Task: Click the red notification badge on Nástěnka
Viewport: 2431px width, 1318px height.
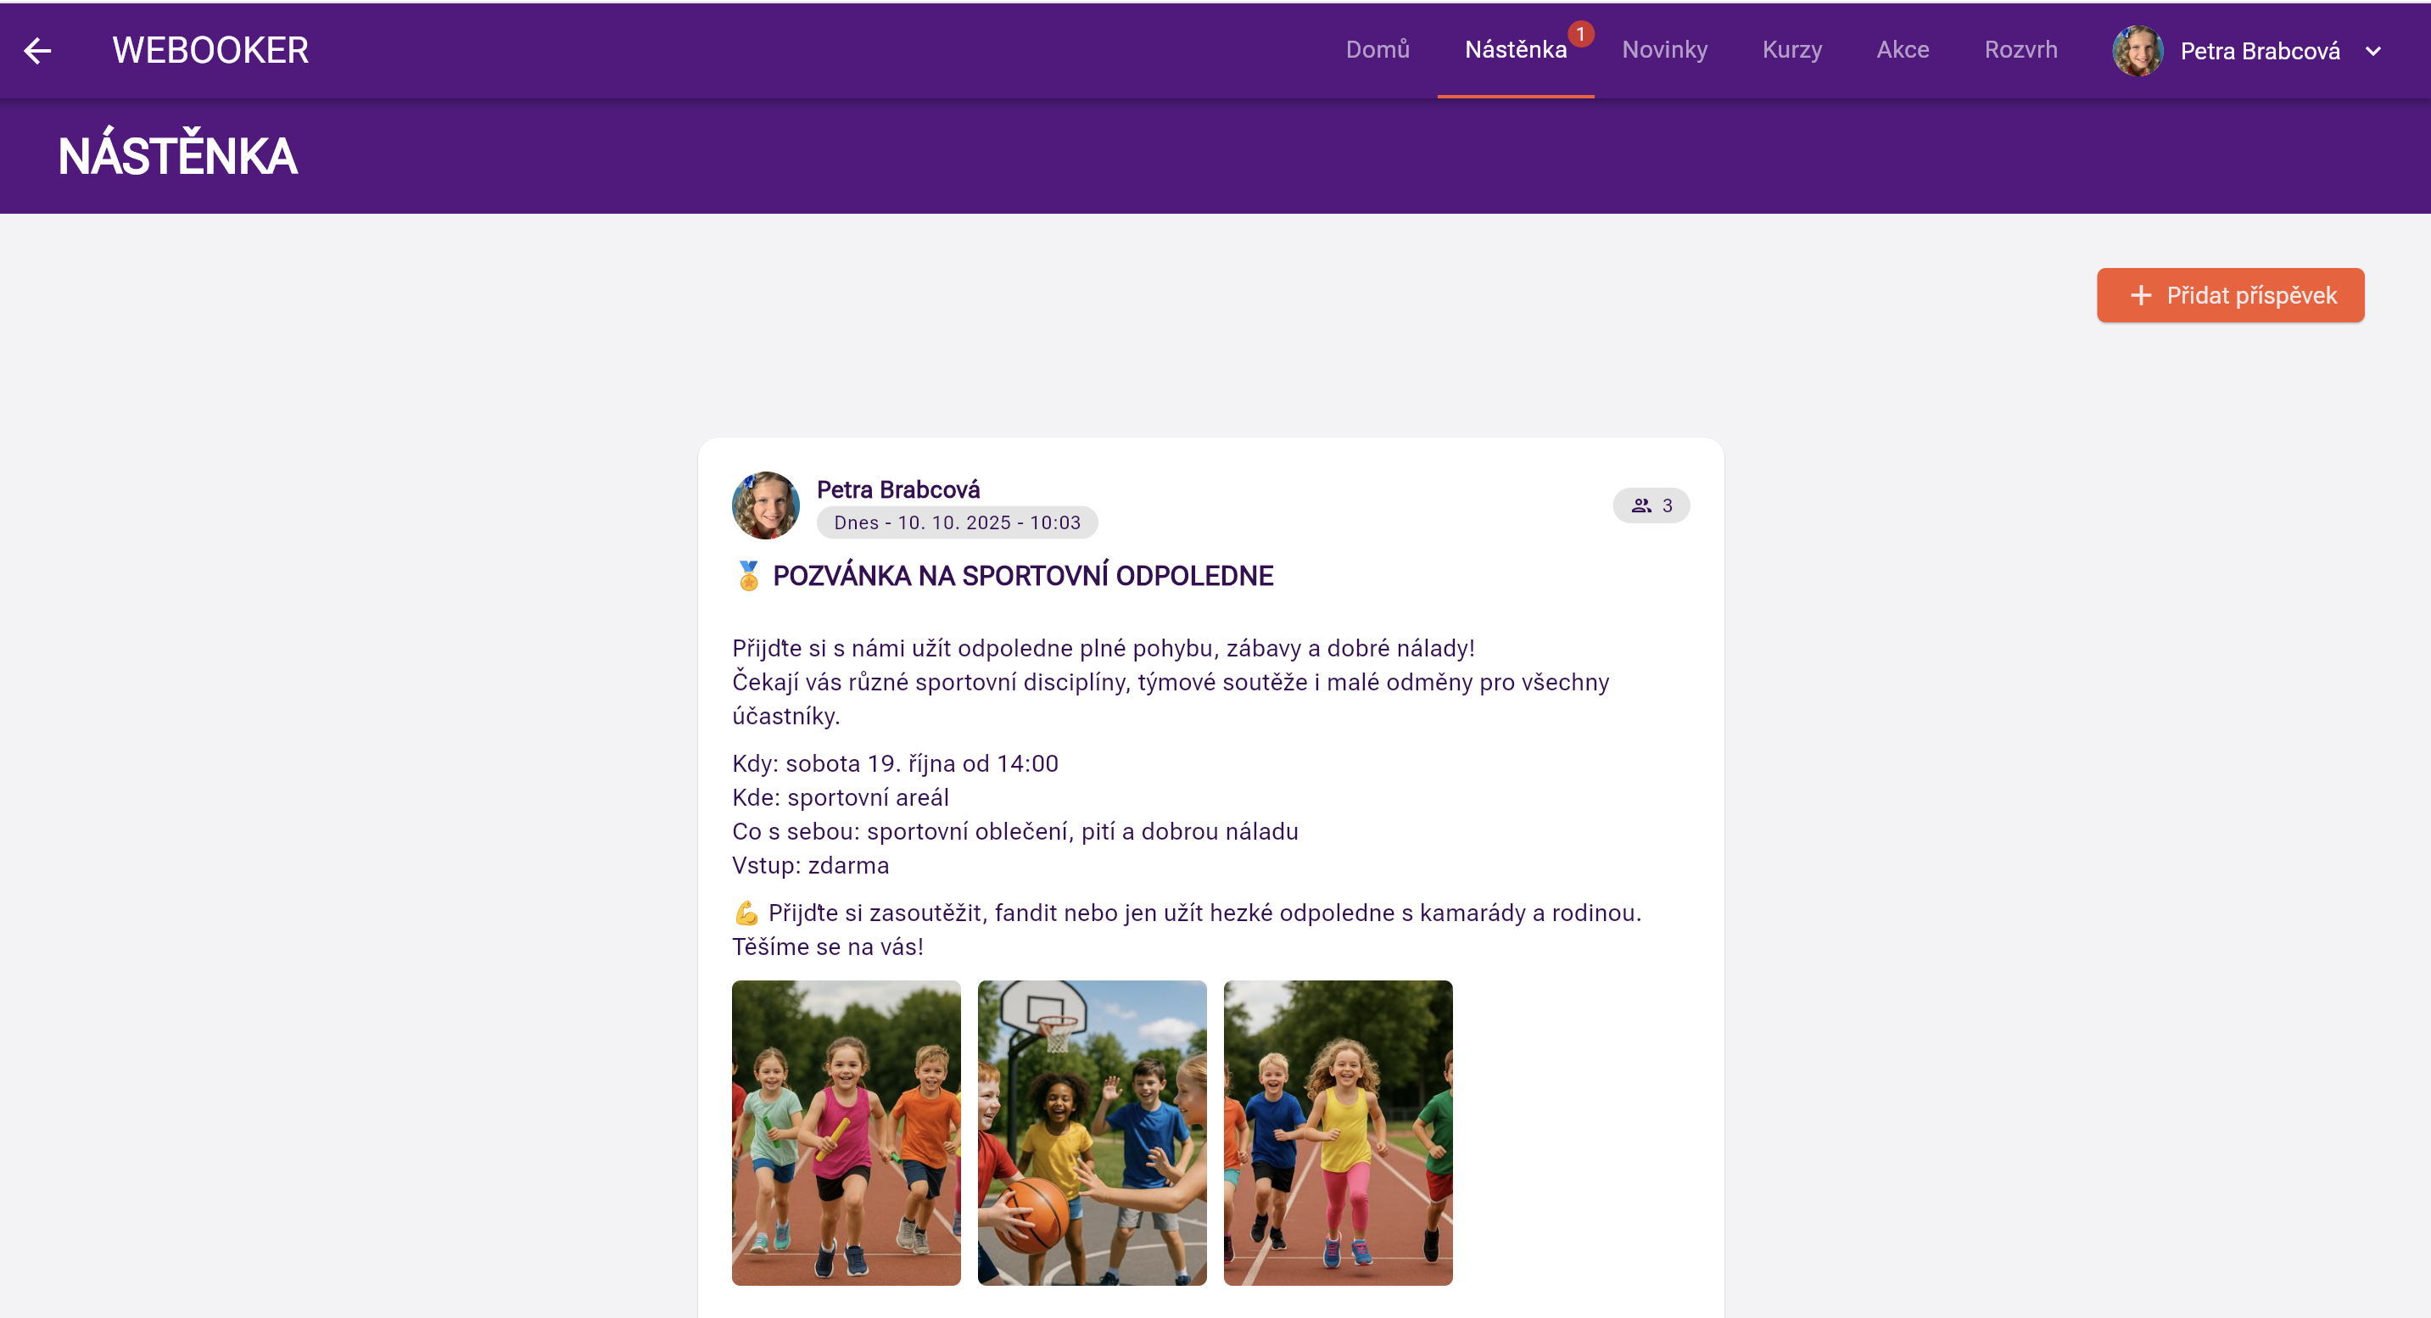Action: pos(1581,34)
